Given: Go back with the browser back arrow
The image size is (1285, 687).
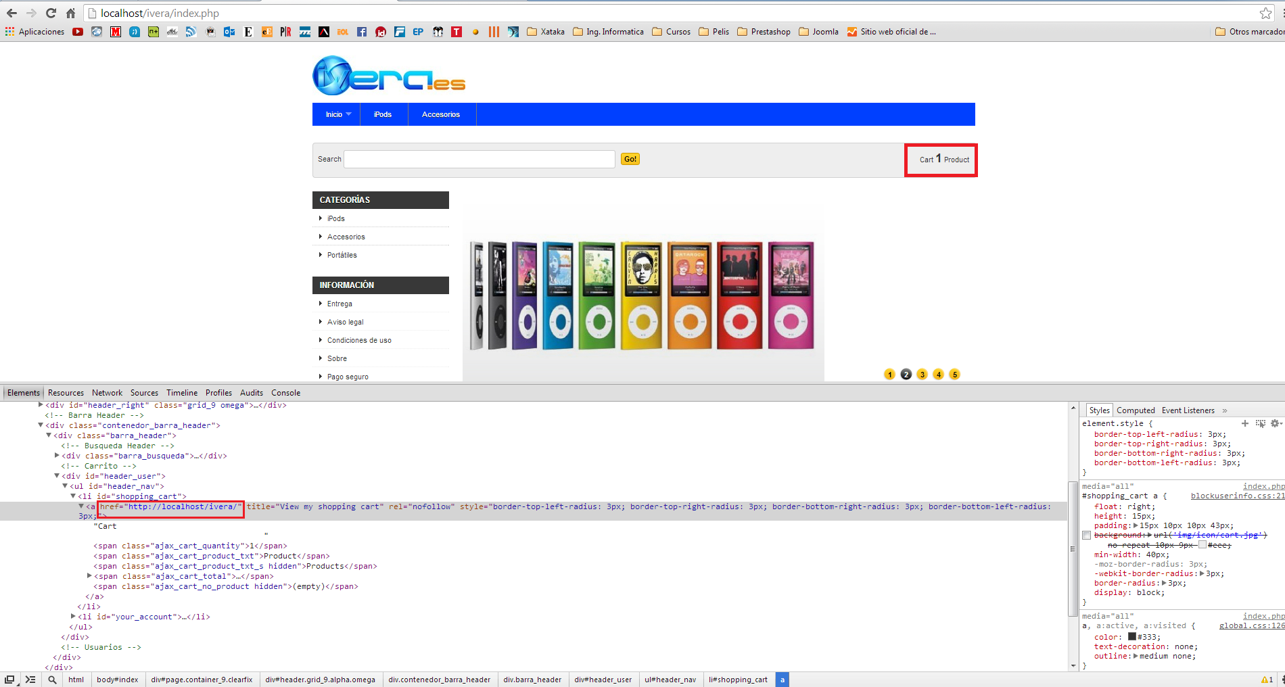Looking at the screenshot, I should [x=11, y=13].
